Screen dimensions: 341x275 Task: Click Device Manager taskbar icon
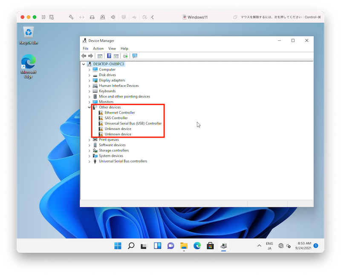pyautogui.click(x=223, y=246)
